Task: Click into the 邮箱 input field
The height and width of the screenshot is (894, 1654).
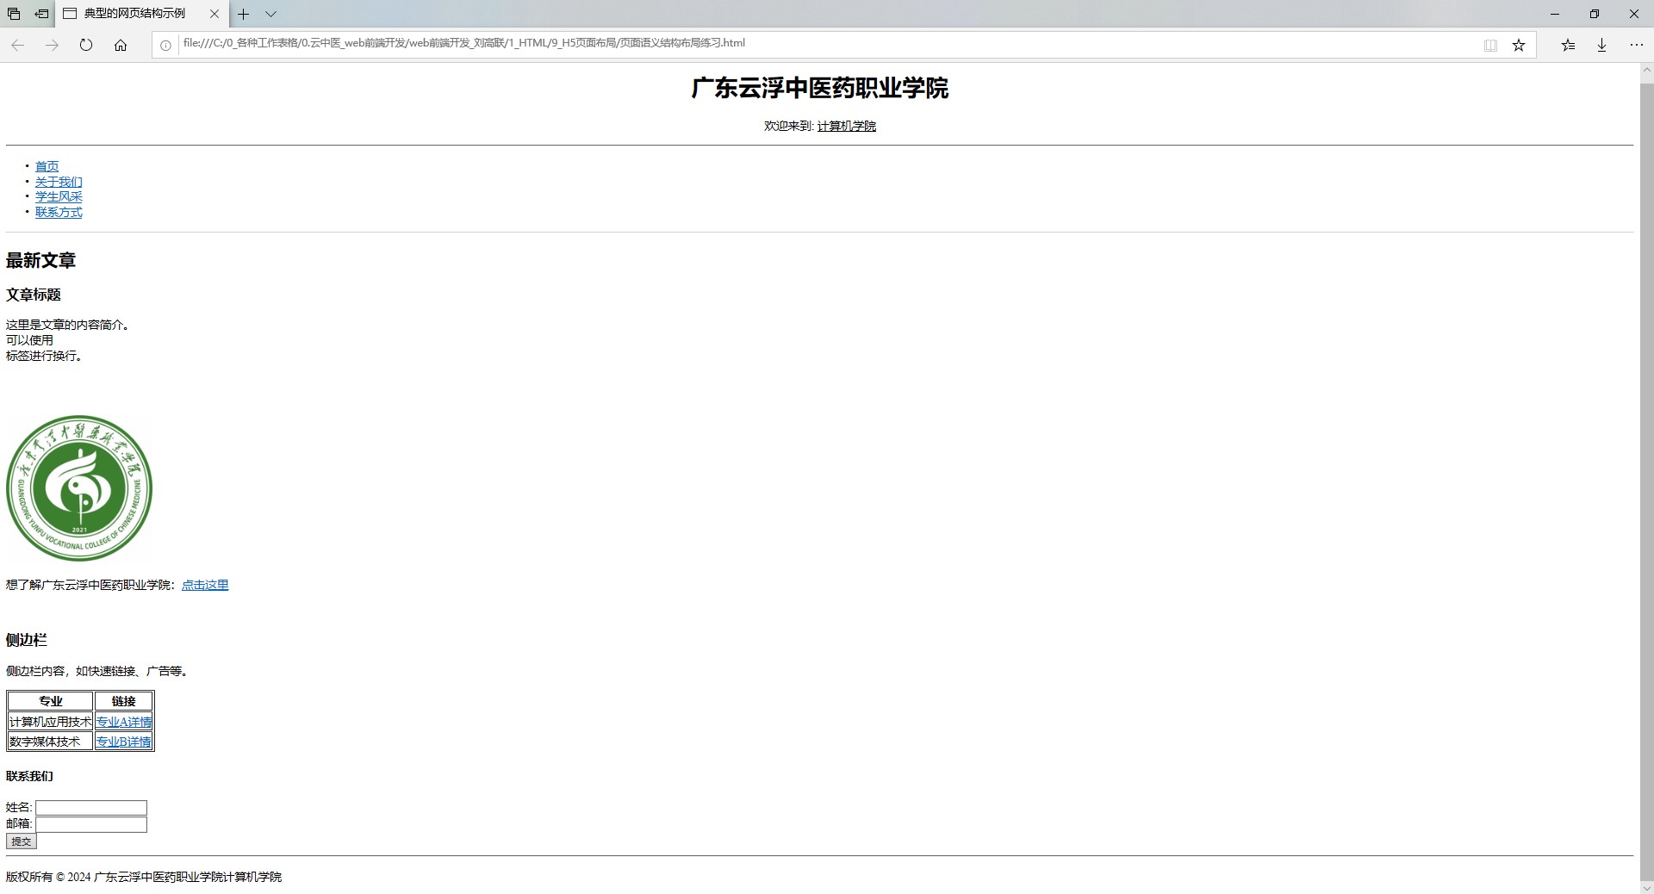Action: pyautogui.click(x=91, y=824)
